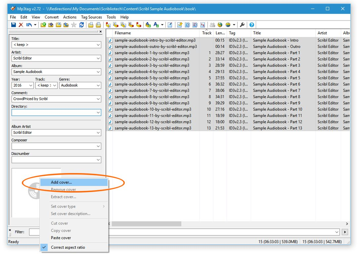Choose Add cover... from the context menu
Image resolution: width=358 pixels, height=254 pixels.
coord(73,182)
